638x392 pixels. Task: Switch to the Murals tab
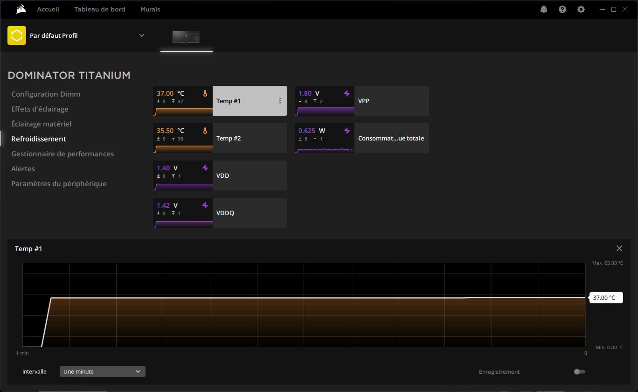[150, 9]
